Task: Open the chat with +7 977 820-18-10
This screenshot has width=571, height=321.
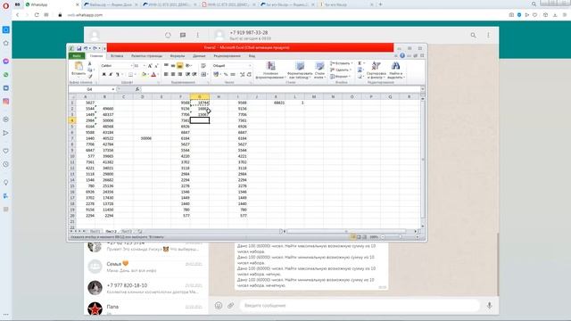Action: pos(146,288)
